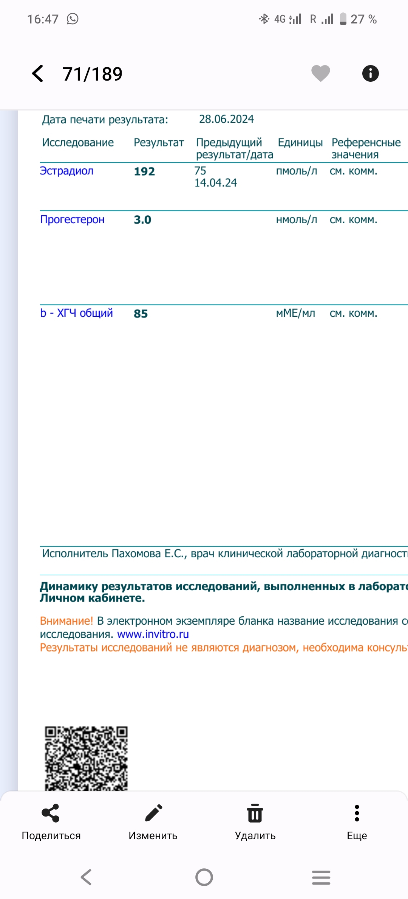Viewport: 408px width, 899px height.
Task: Tap the battery 27 % indicator
Action: (358, 19)
